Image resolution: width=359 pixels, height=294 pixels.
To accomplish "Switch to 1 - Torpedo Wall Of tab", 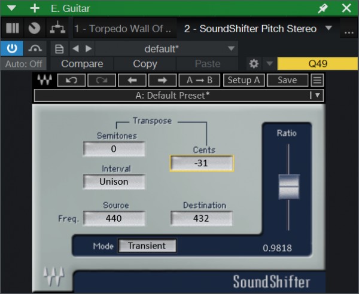I will tap(122, 28).
